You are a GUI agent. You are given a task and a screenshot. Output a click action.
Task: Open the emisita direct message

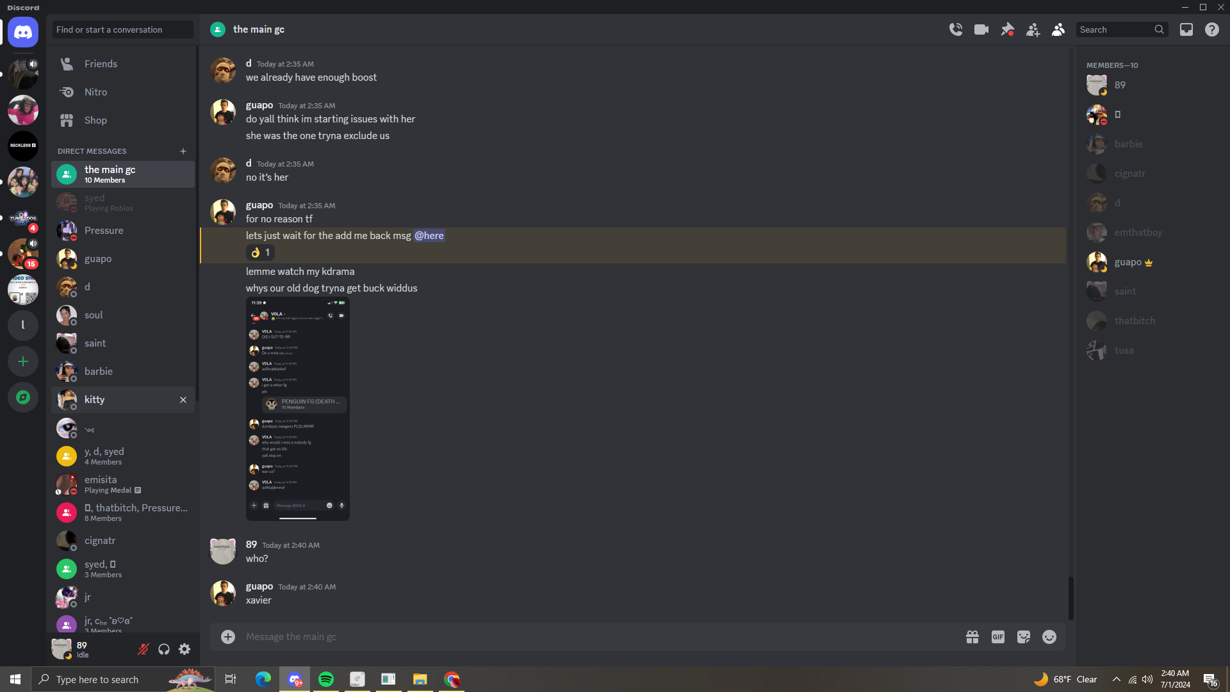tap(123, 484)
